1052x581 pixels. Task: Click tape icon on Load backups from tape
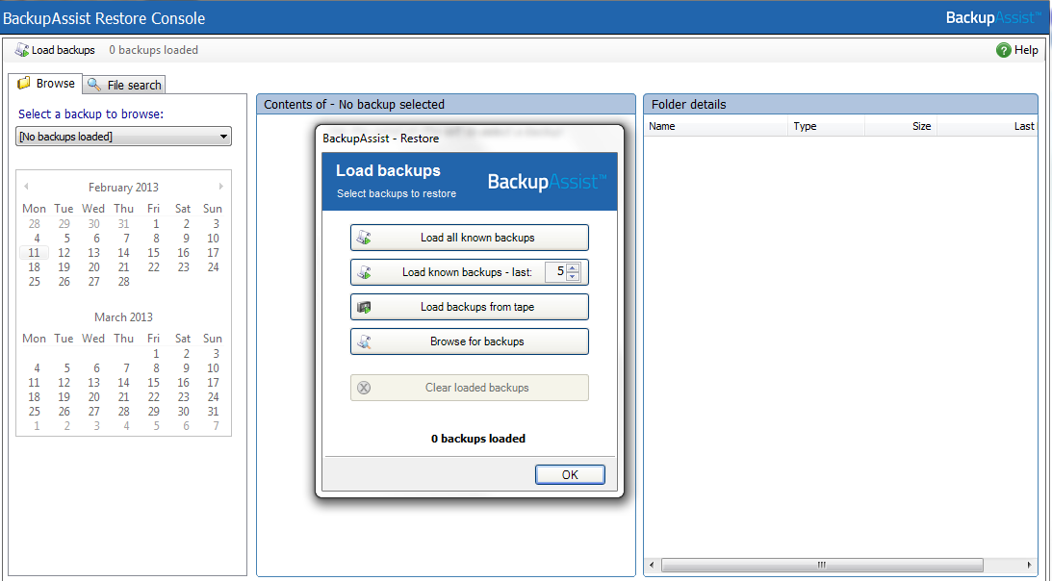tap(365, 307)
